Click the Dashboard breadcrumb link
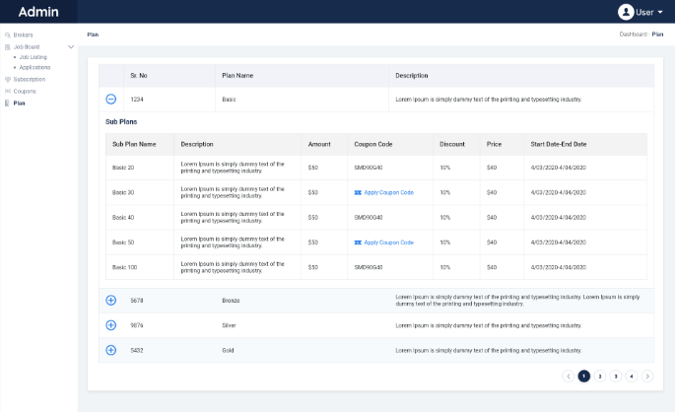Screen dimensions: 675x413 pyautogui.click(x=632, y=34)
